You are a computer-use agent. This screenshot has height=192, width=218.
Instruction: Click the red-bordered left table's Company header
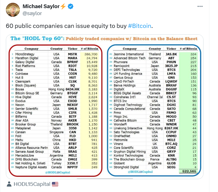(32, 49)
